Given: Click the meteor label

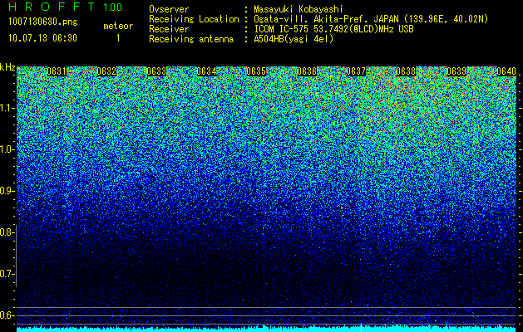Looking at the screenshot, I should 118,26.
